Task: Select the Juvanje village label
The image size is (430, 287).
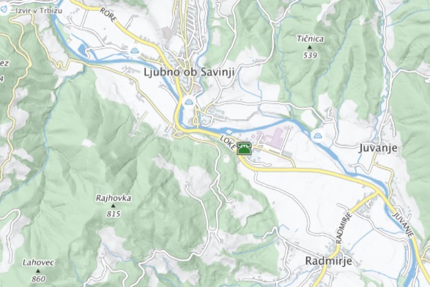Action: (x=378, y=148)
